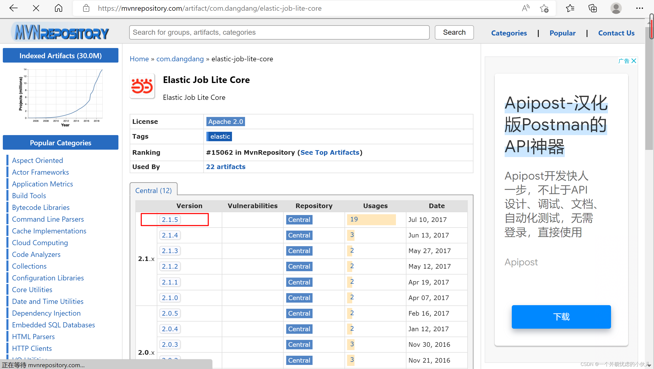Screen dimensions: 654x369
Task: Open version 2.1.5
Action: point(170,220)
